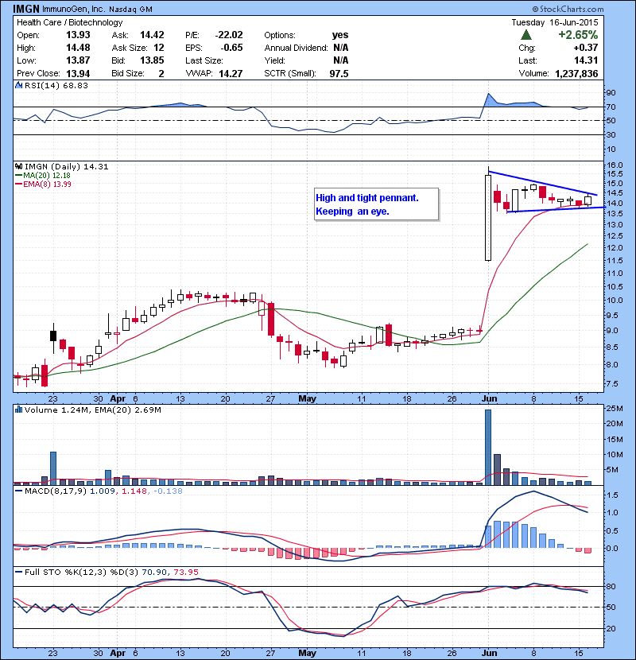Viewport: 636px width, 660px height.
Task: Click the +2.65% percent change
Action: click(578, 34)
